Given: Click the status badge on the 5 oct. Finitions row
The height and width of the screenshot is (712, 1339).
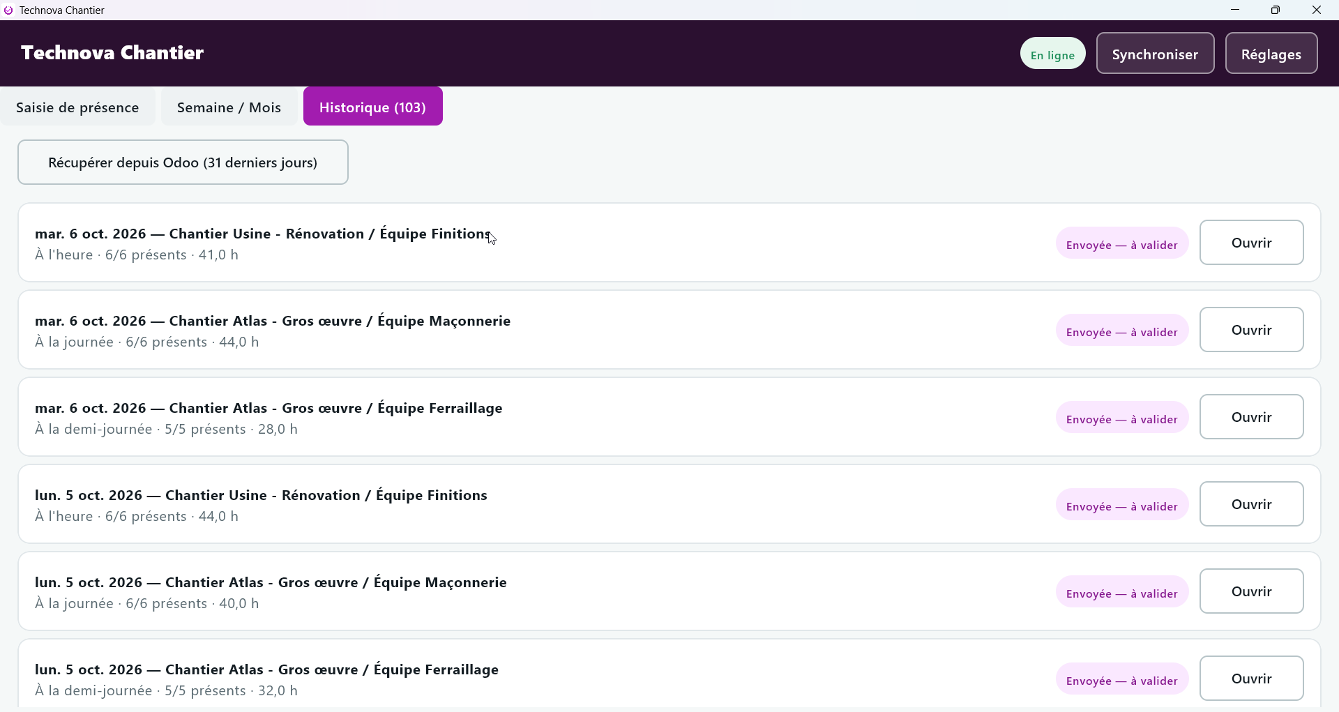Looking at the screenshot, I should pos(1122,506).
